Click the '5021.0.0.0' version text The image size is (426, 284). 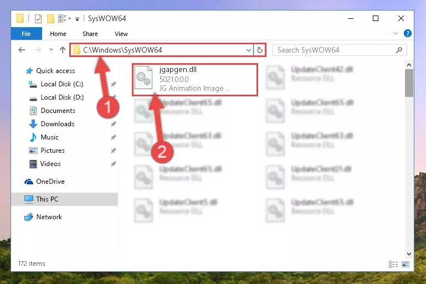pyautogui.click(x=174, y=79)
